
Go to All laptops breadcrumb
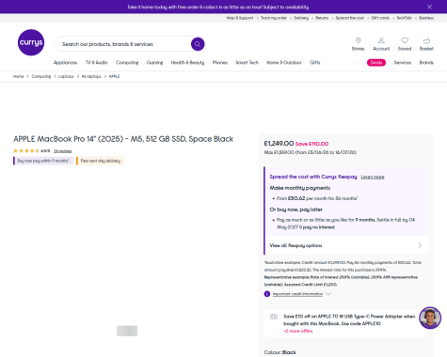91,76
